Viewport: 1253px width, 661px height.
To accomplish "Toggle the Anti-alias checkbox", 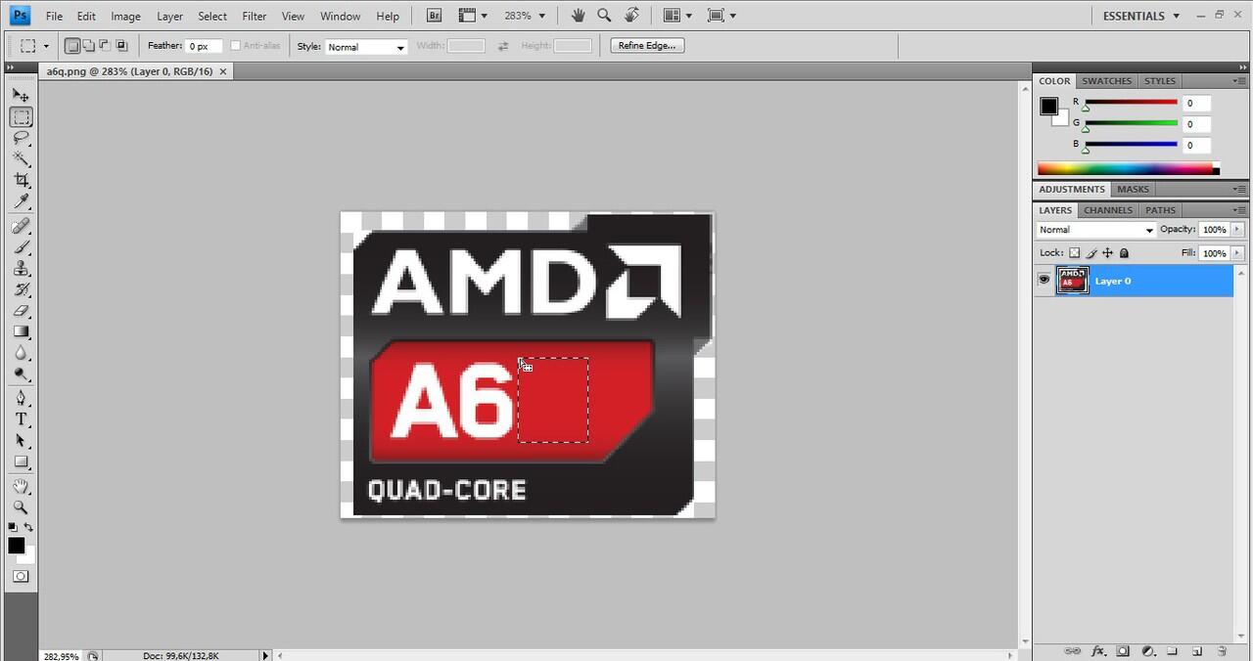I will click(x=235, y=46).
